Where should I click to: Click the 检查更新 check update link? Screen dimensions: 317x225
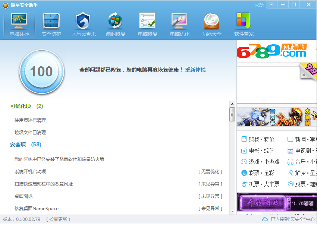58,219
